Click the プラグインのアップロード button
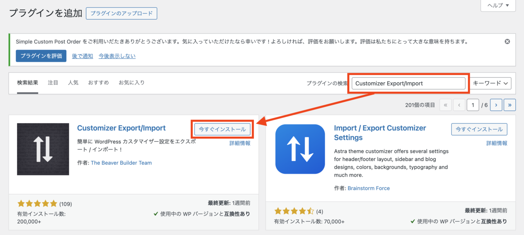 point(122,13)
